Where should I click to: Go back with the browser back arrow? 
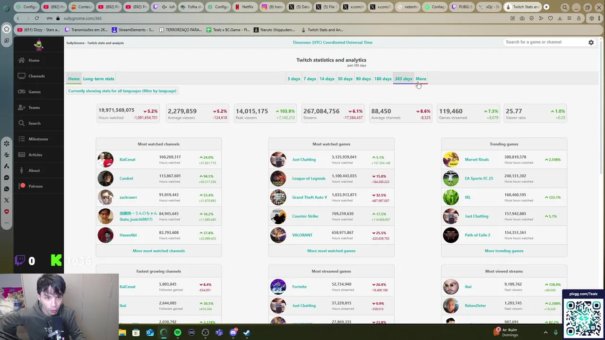[18, 18]
